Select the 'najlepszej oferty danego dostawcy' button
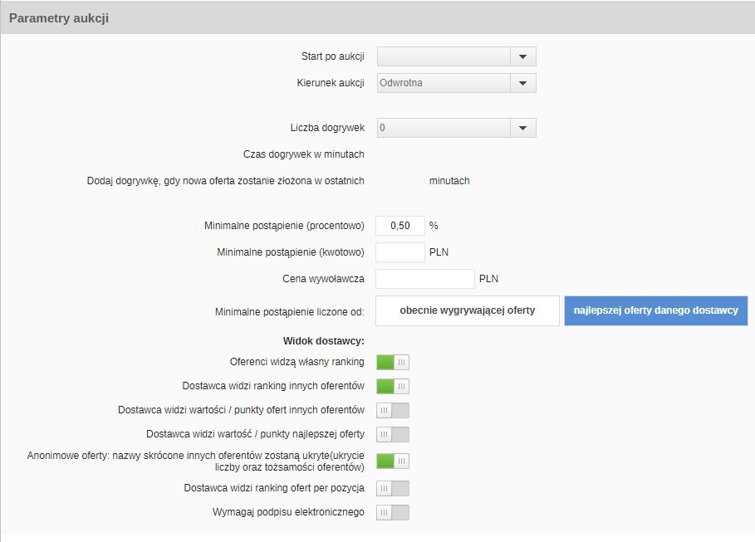755x542 pixels. pyautogui.click(x=655, y=310)
